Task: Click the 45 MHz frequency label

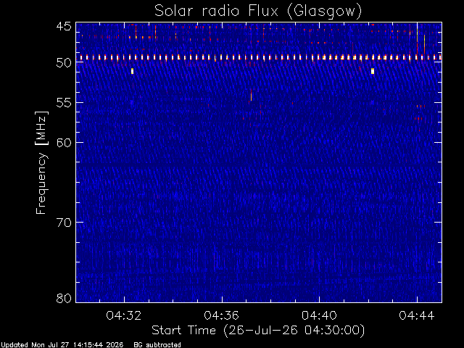Action: (x=64, y=26)
